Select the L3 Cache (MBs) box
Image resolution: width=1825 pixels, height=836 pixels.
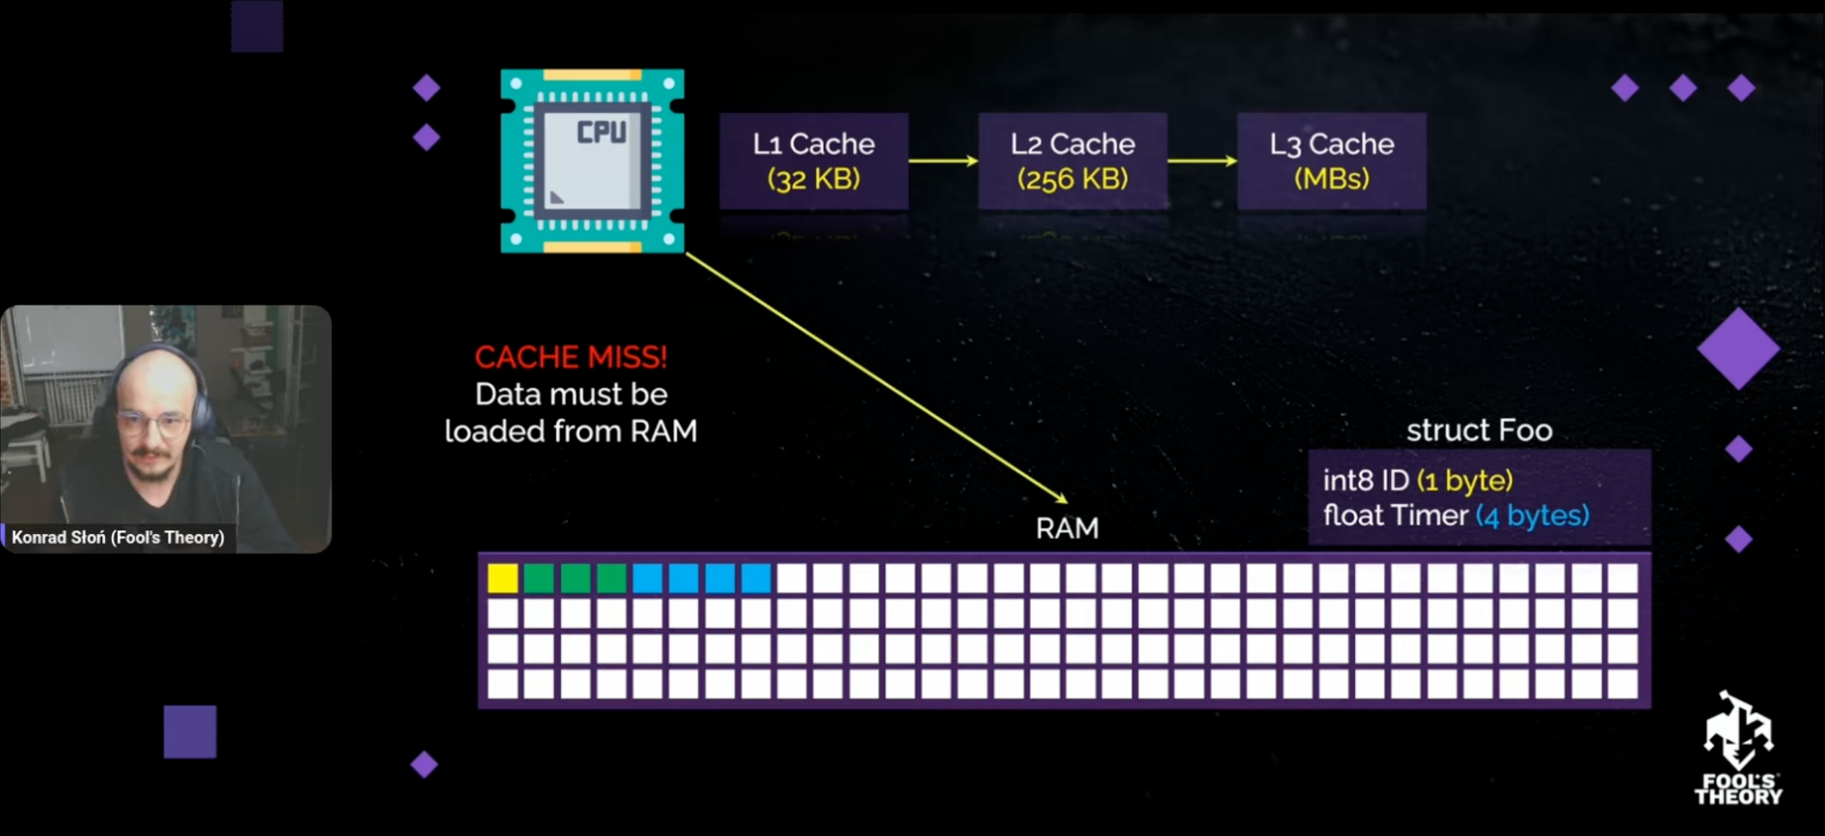[x=1331, y=160]
